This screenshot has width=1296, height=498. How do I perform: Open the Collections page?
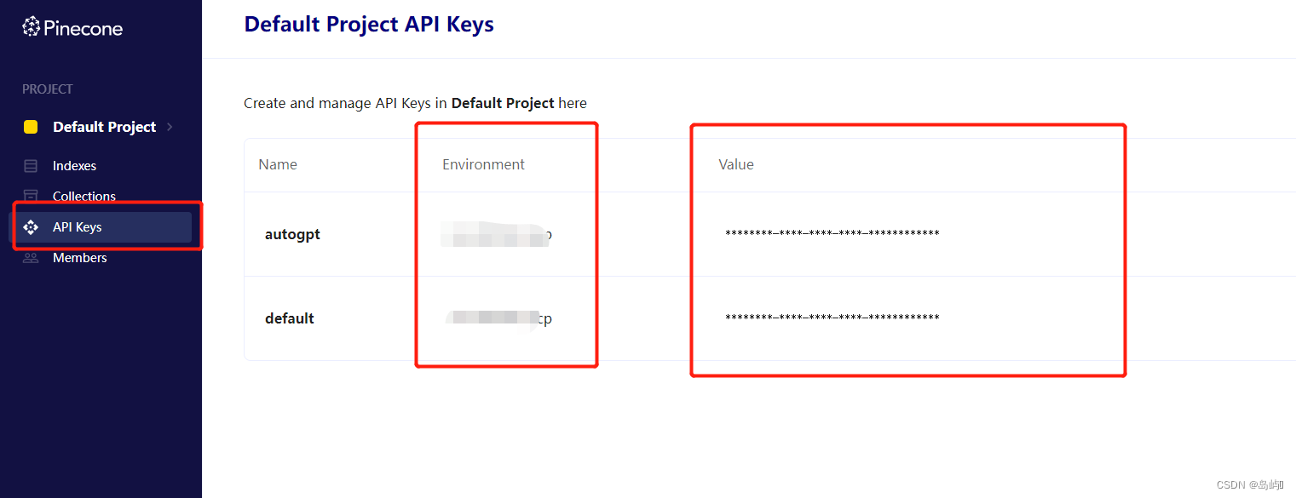(84, 196)
